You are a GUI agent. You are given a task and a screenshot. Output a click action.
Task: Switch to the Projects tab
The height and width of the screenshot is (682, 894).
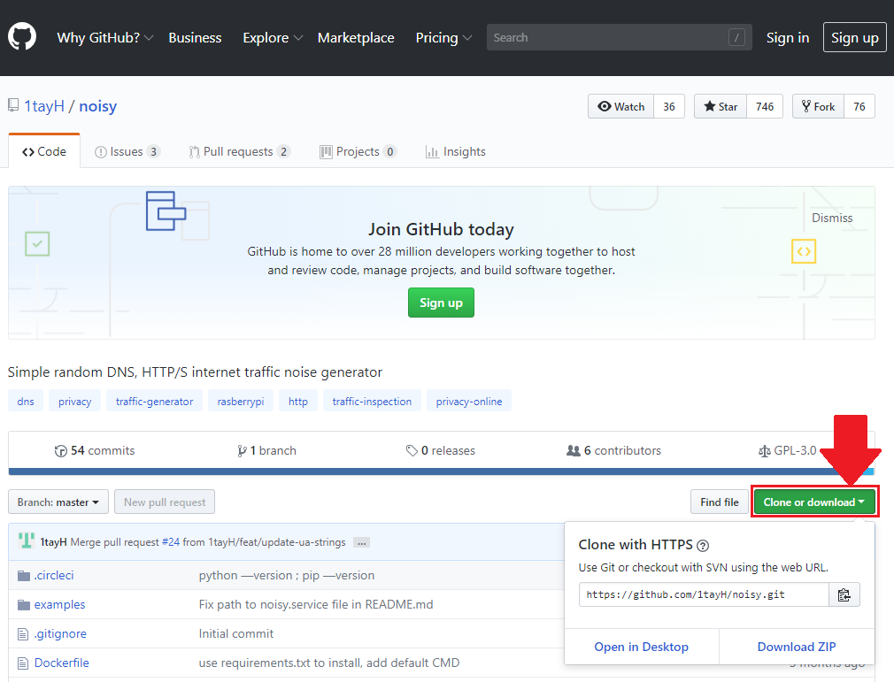click(358, 151)
